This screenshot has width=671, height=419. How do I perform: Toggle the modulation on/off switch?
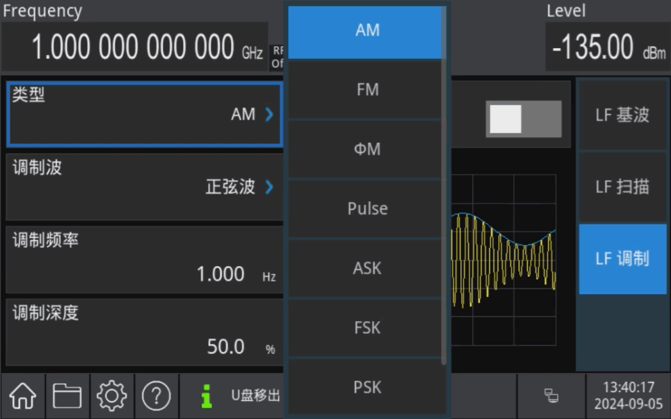tap(523, 119)
